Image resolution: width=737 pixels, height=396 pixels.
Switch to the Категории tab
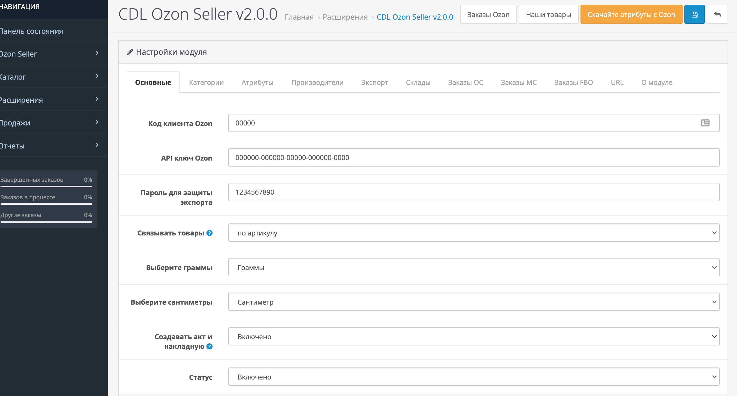click(x=206, y=82)
